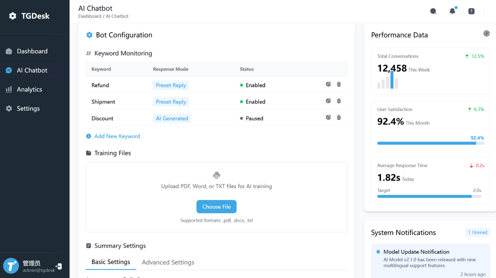Click the AI Chatbot sidebar icon

(x=9, y=71)
